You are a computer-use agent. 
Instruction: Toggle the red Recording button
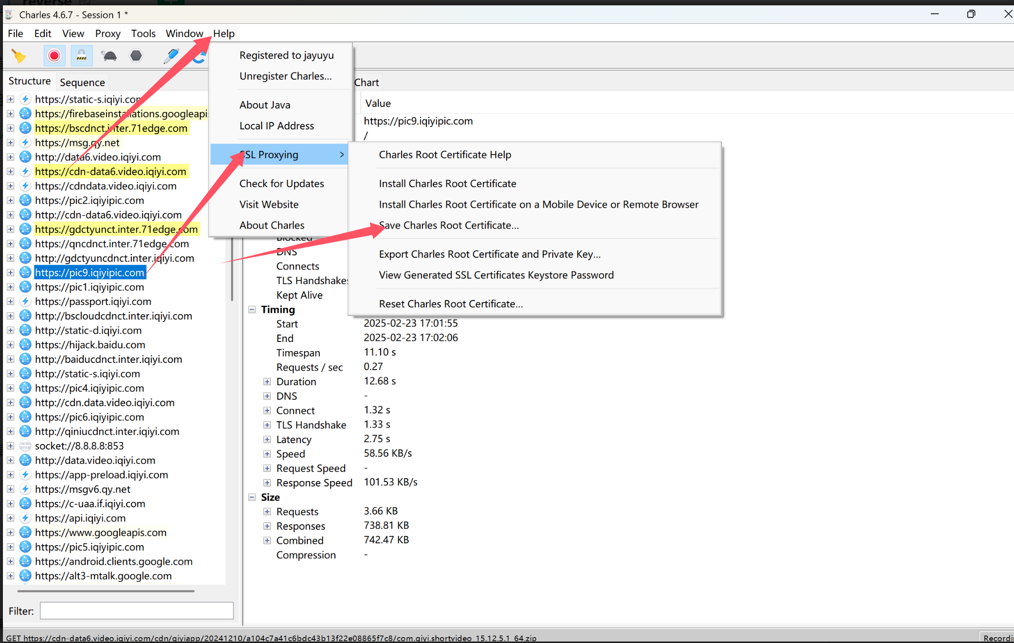[54, 56]
